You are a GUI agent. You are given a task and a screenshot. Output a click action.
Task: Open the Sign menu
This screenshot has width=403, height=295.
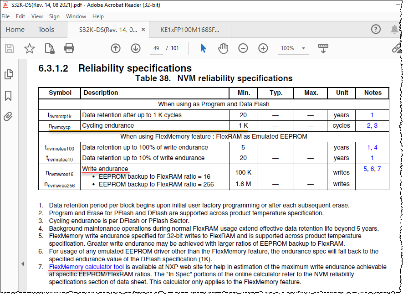(54, 16)
